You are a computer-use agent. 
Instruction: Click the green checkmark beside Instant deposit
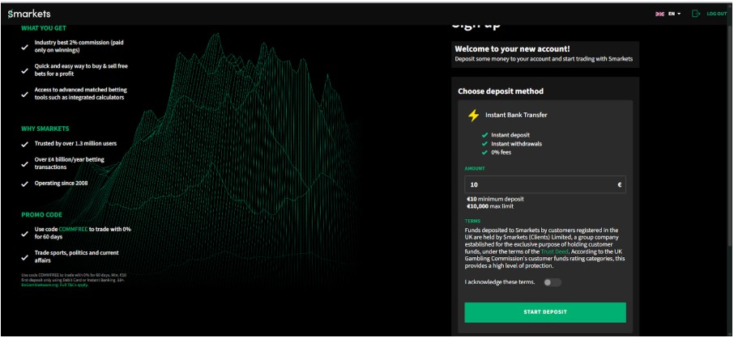pyautogui.click(x=485, y=135)
